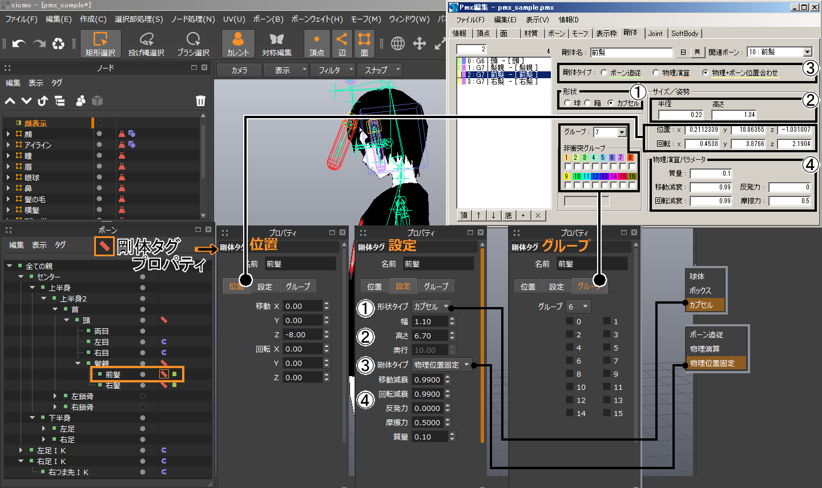Click the yellow group 9 color label
This screenshot has height=488, width=822.
(x=566, y=176)
